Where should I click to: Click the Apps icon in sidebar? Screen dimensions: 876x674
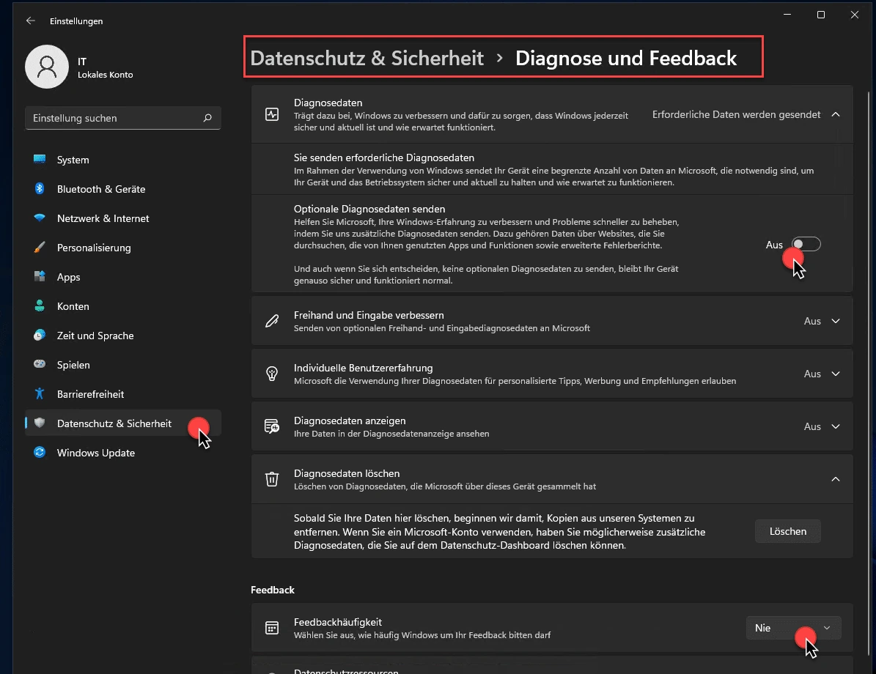[40, 276]
